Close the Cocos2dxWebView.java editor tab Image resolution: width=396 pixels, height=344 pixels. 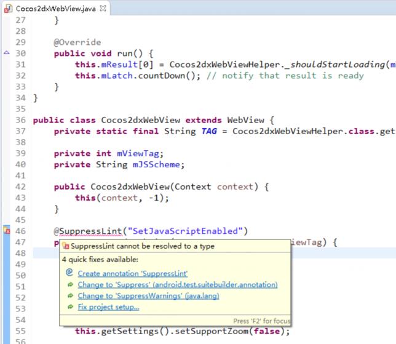point(103,9)
